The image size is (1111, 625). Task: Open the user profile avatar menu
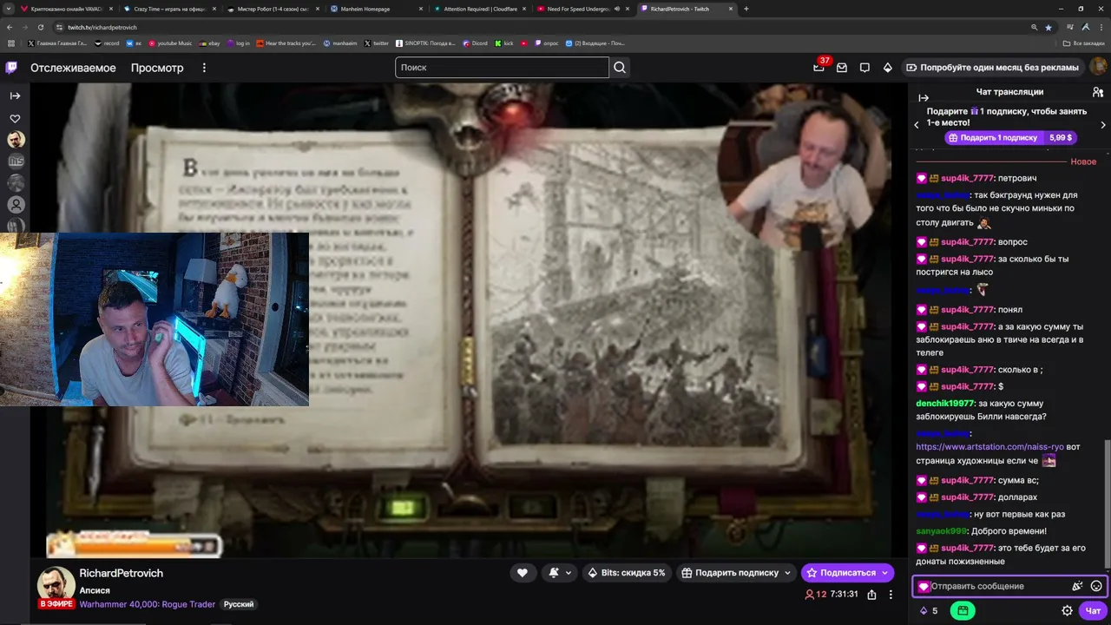click(x=1098, y=67)
